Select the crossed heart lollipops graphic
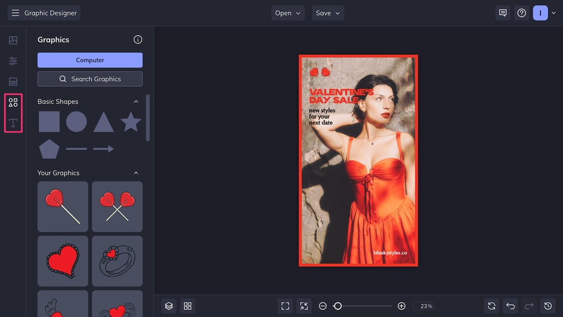The image size is (563, 317). coord(117,207)
